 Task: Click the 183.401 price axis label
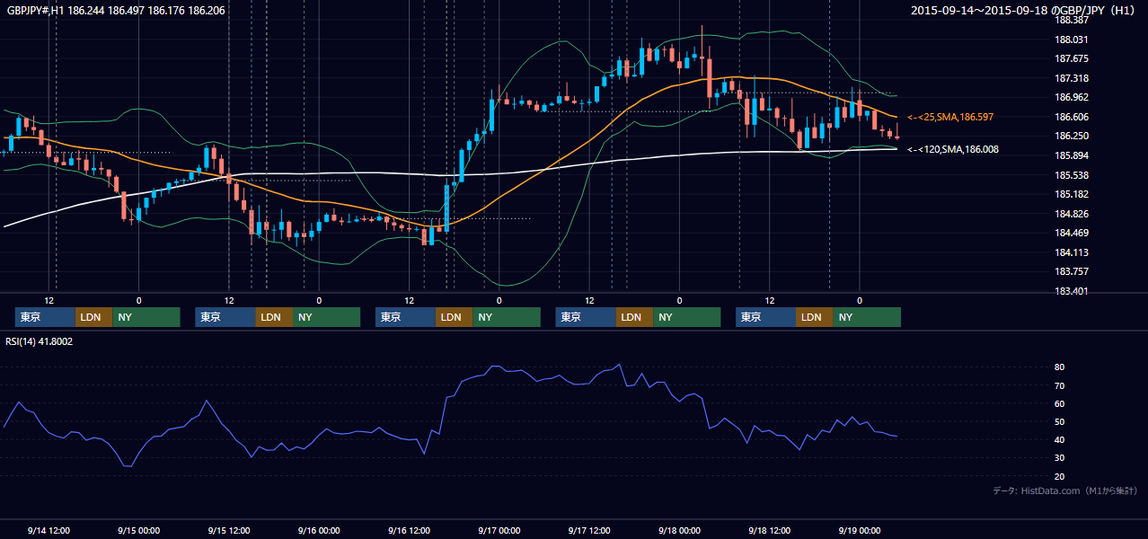click(1073, 291)
